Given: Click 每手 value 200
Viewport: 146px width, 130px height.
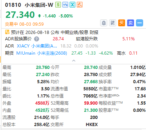Looking at the screenshot, I should point(94,117).
